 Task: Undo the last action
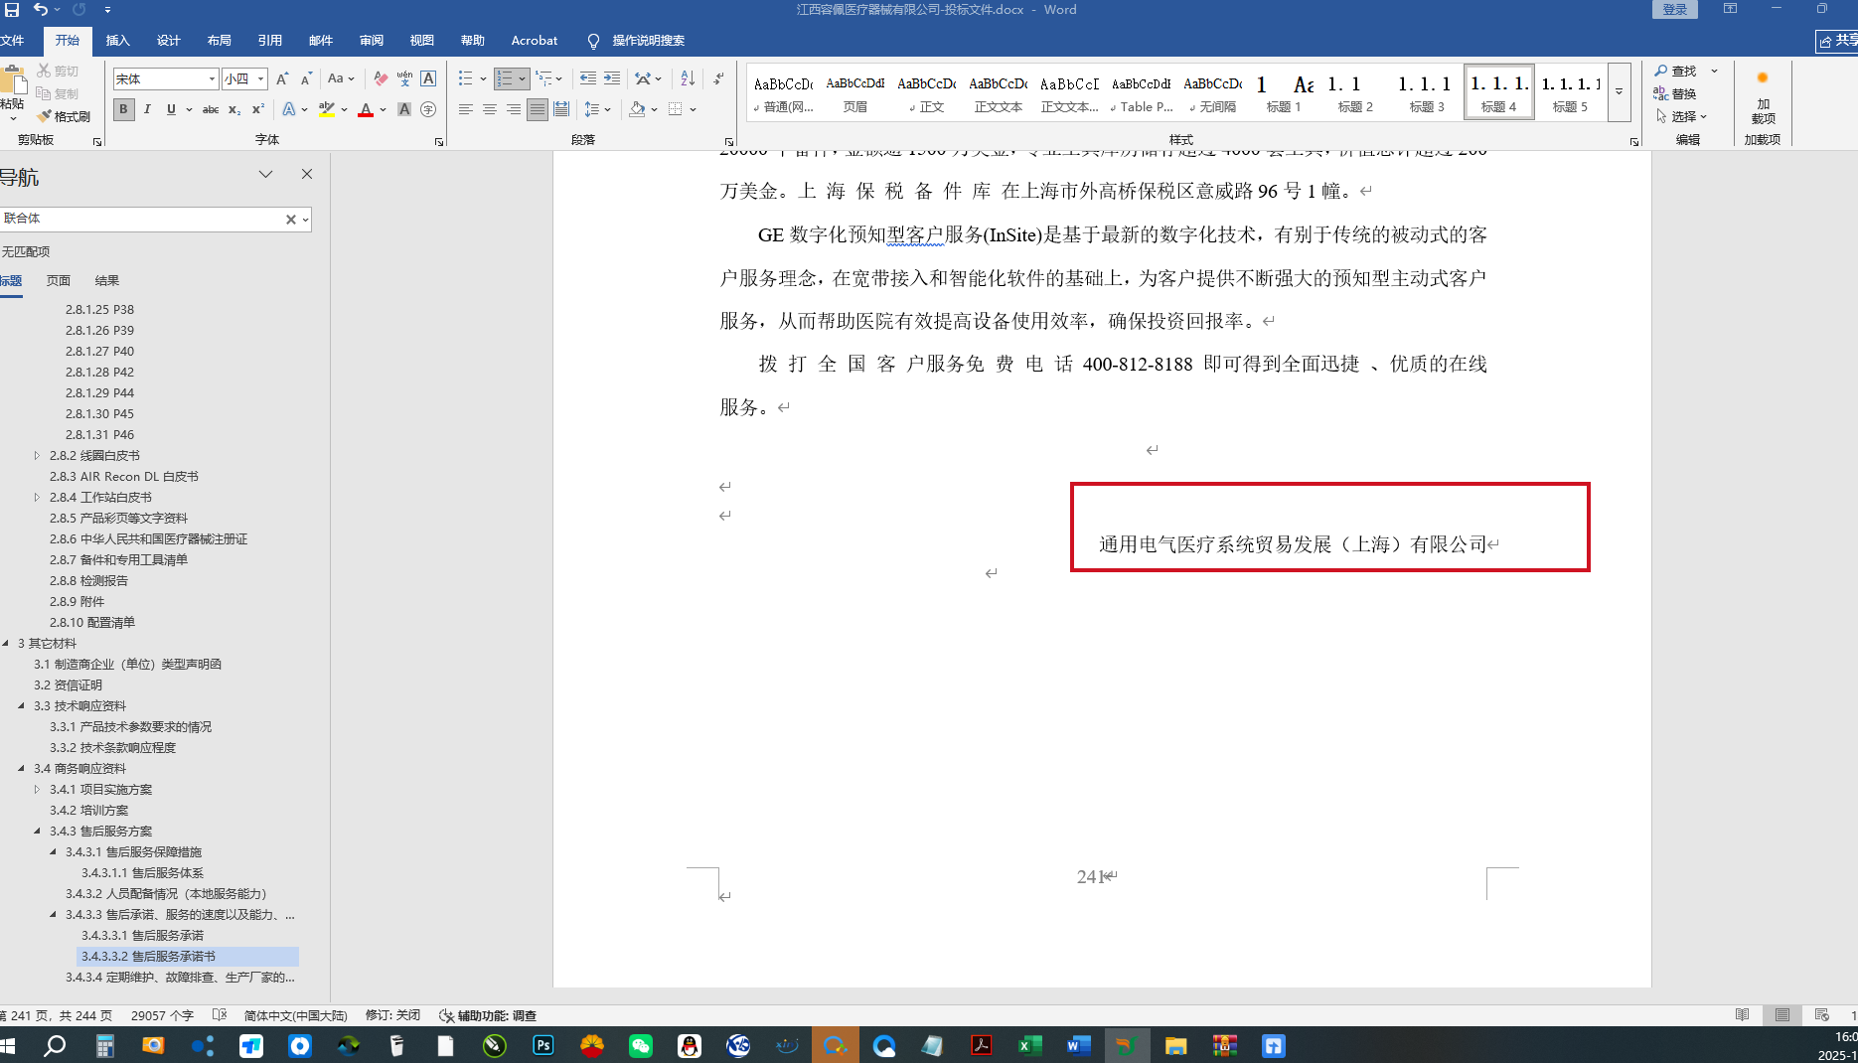(41, 10)
